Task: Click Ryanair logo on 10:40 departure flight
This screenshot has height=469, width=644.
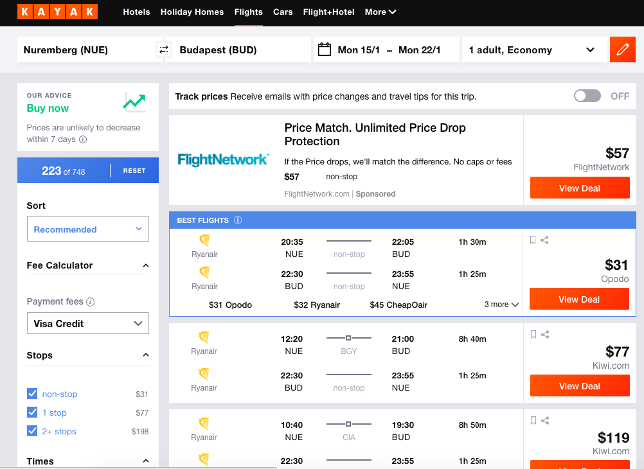Action: click(204, 423)
